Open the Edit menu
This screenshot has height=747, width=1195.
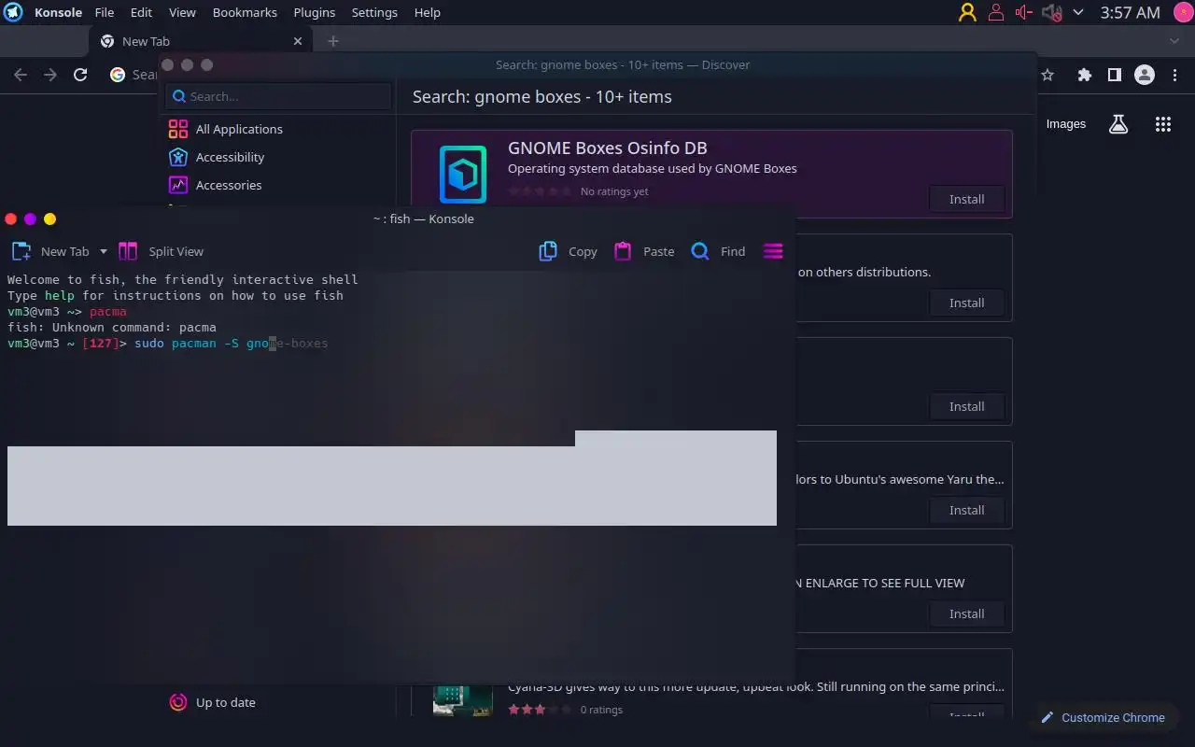[x=141, y=12]
